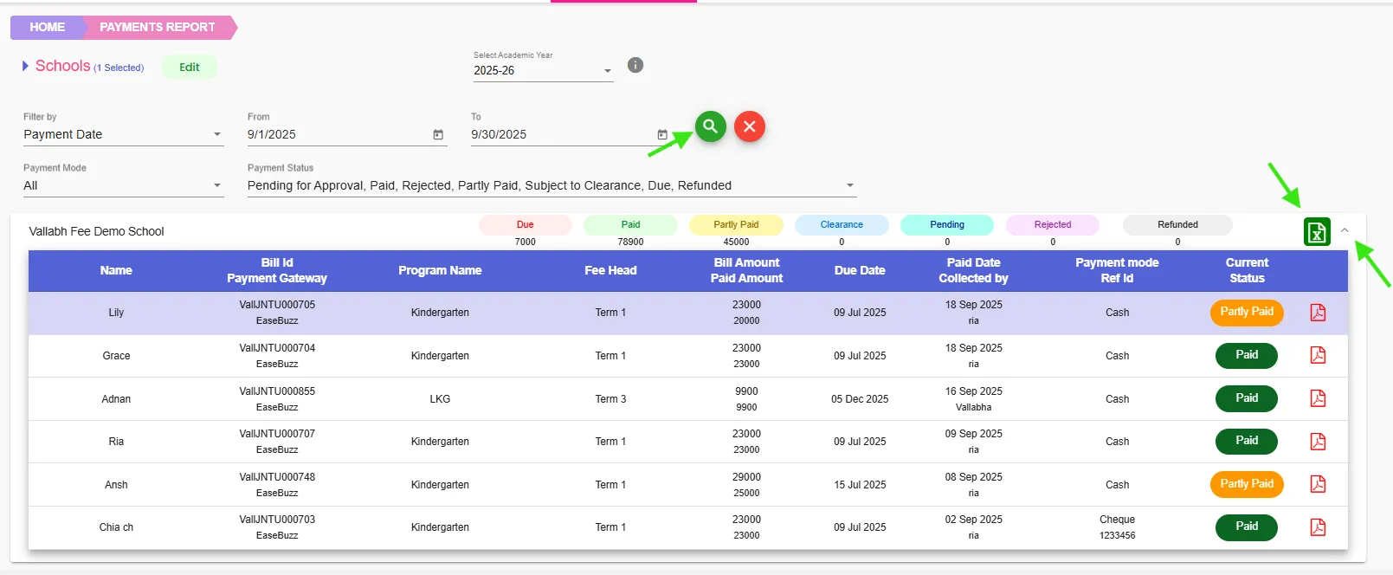
Task: Click the Due summary chip
Action: (526, 224)
